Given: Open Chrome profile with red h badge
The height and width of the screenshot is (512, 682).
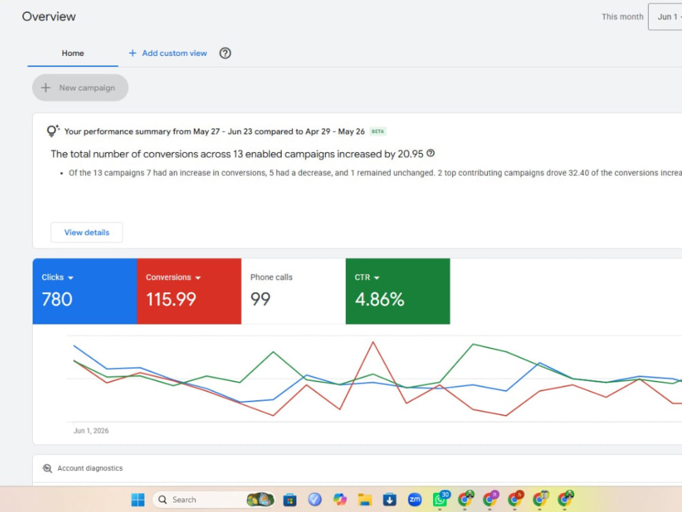Looking at the screenshot, I should (x=515, y=499).
